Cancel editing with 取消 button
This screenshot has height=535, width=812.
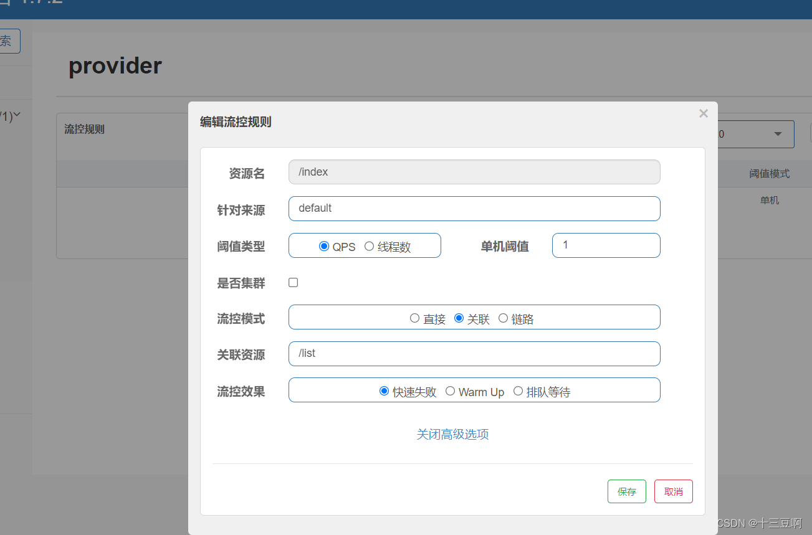coord(674,491)
